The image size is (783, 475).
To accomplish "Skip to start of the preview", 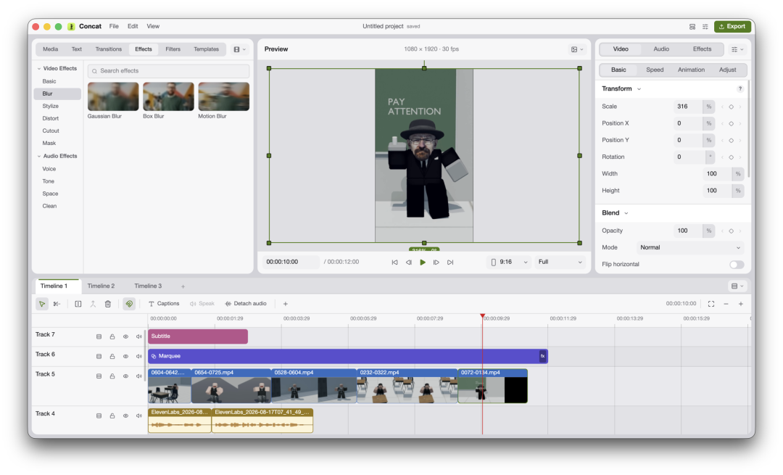I will (394, 263).
